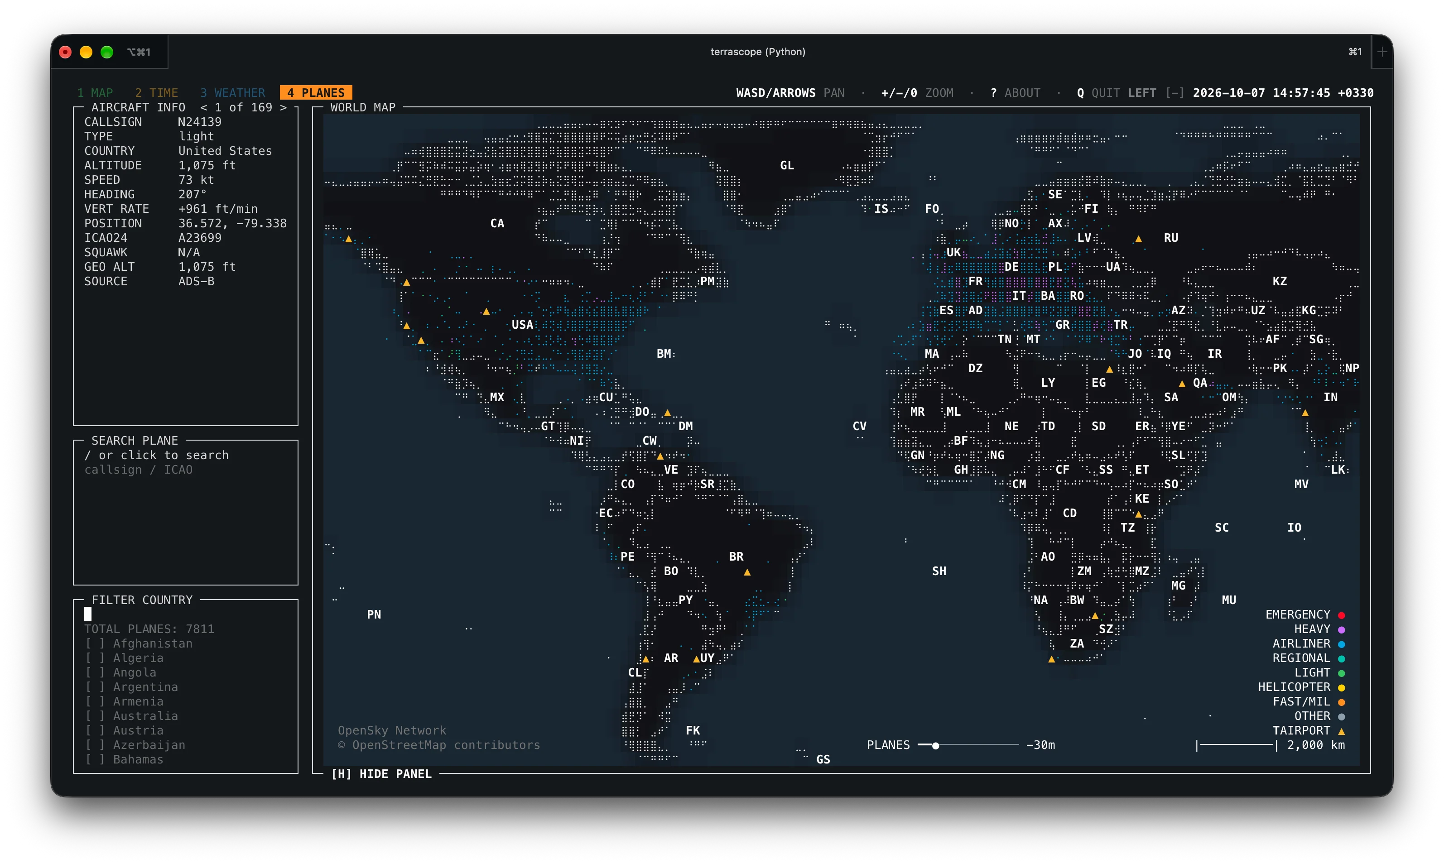Click the Q QUIT option
Screen dimensions: 1444x864
1098,92
